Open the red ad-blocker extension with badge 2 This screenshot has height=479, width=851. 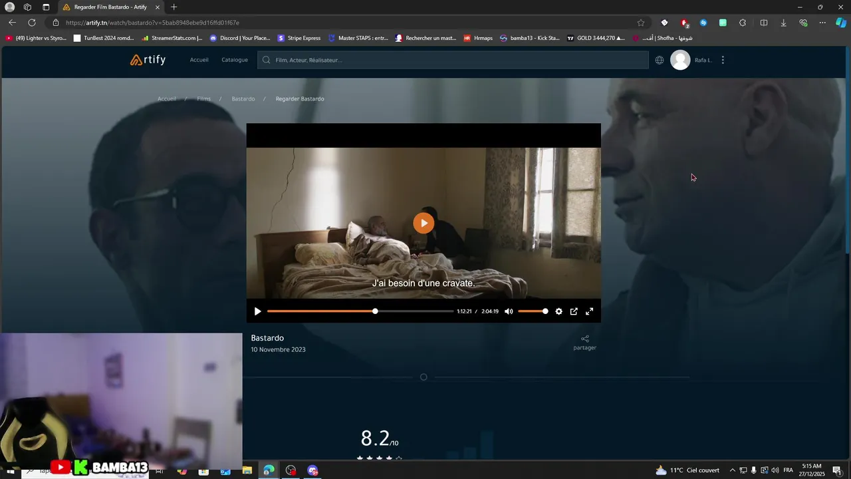coord(684,23)
